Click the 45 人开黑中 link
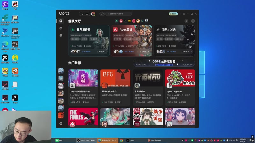 [x=171, y=51]
